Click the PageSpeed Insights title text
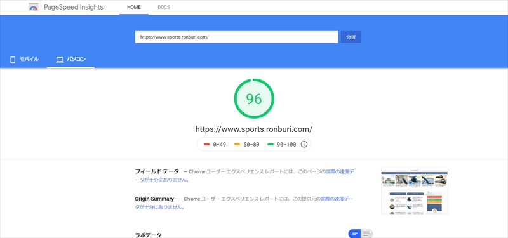 pyautogui.click(x=74, y=7)
